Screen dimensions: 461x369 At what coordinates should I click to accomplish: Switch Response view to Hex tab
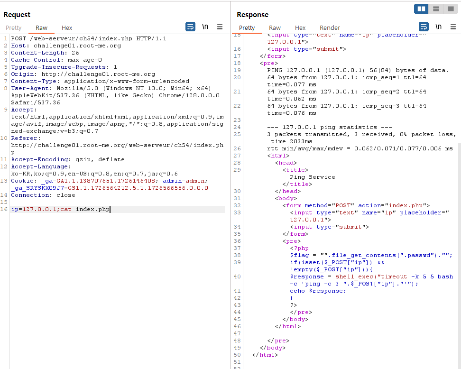[300, 28]
